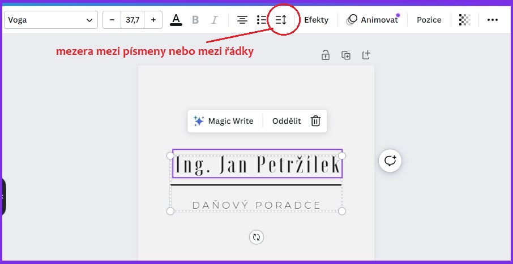Open letter and line spacing options

coord(281,20)
